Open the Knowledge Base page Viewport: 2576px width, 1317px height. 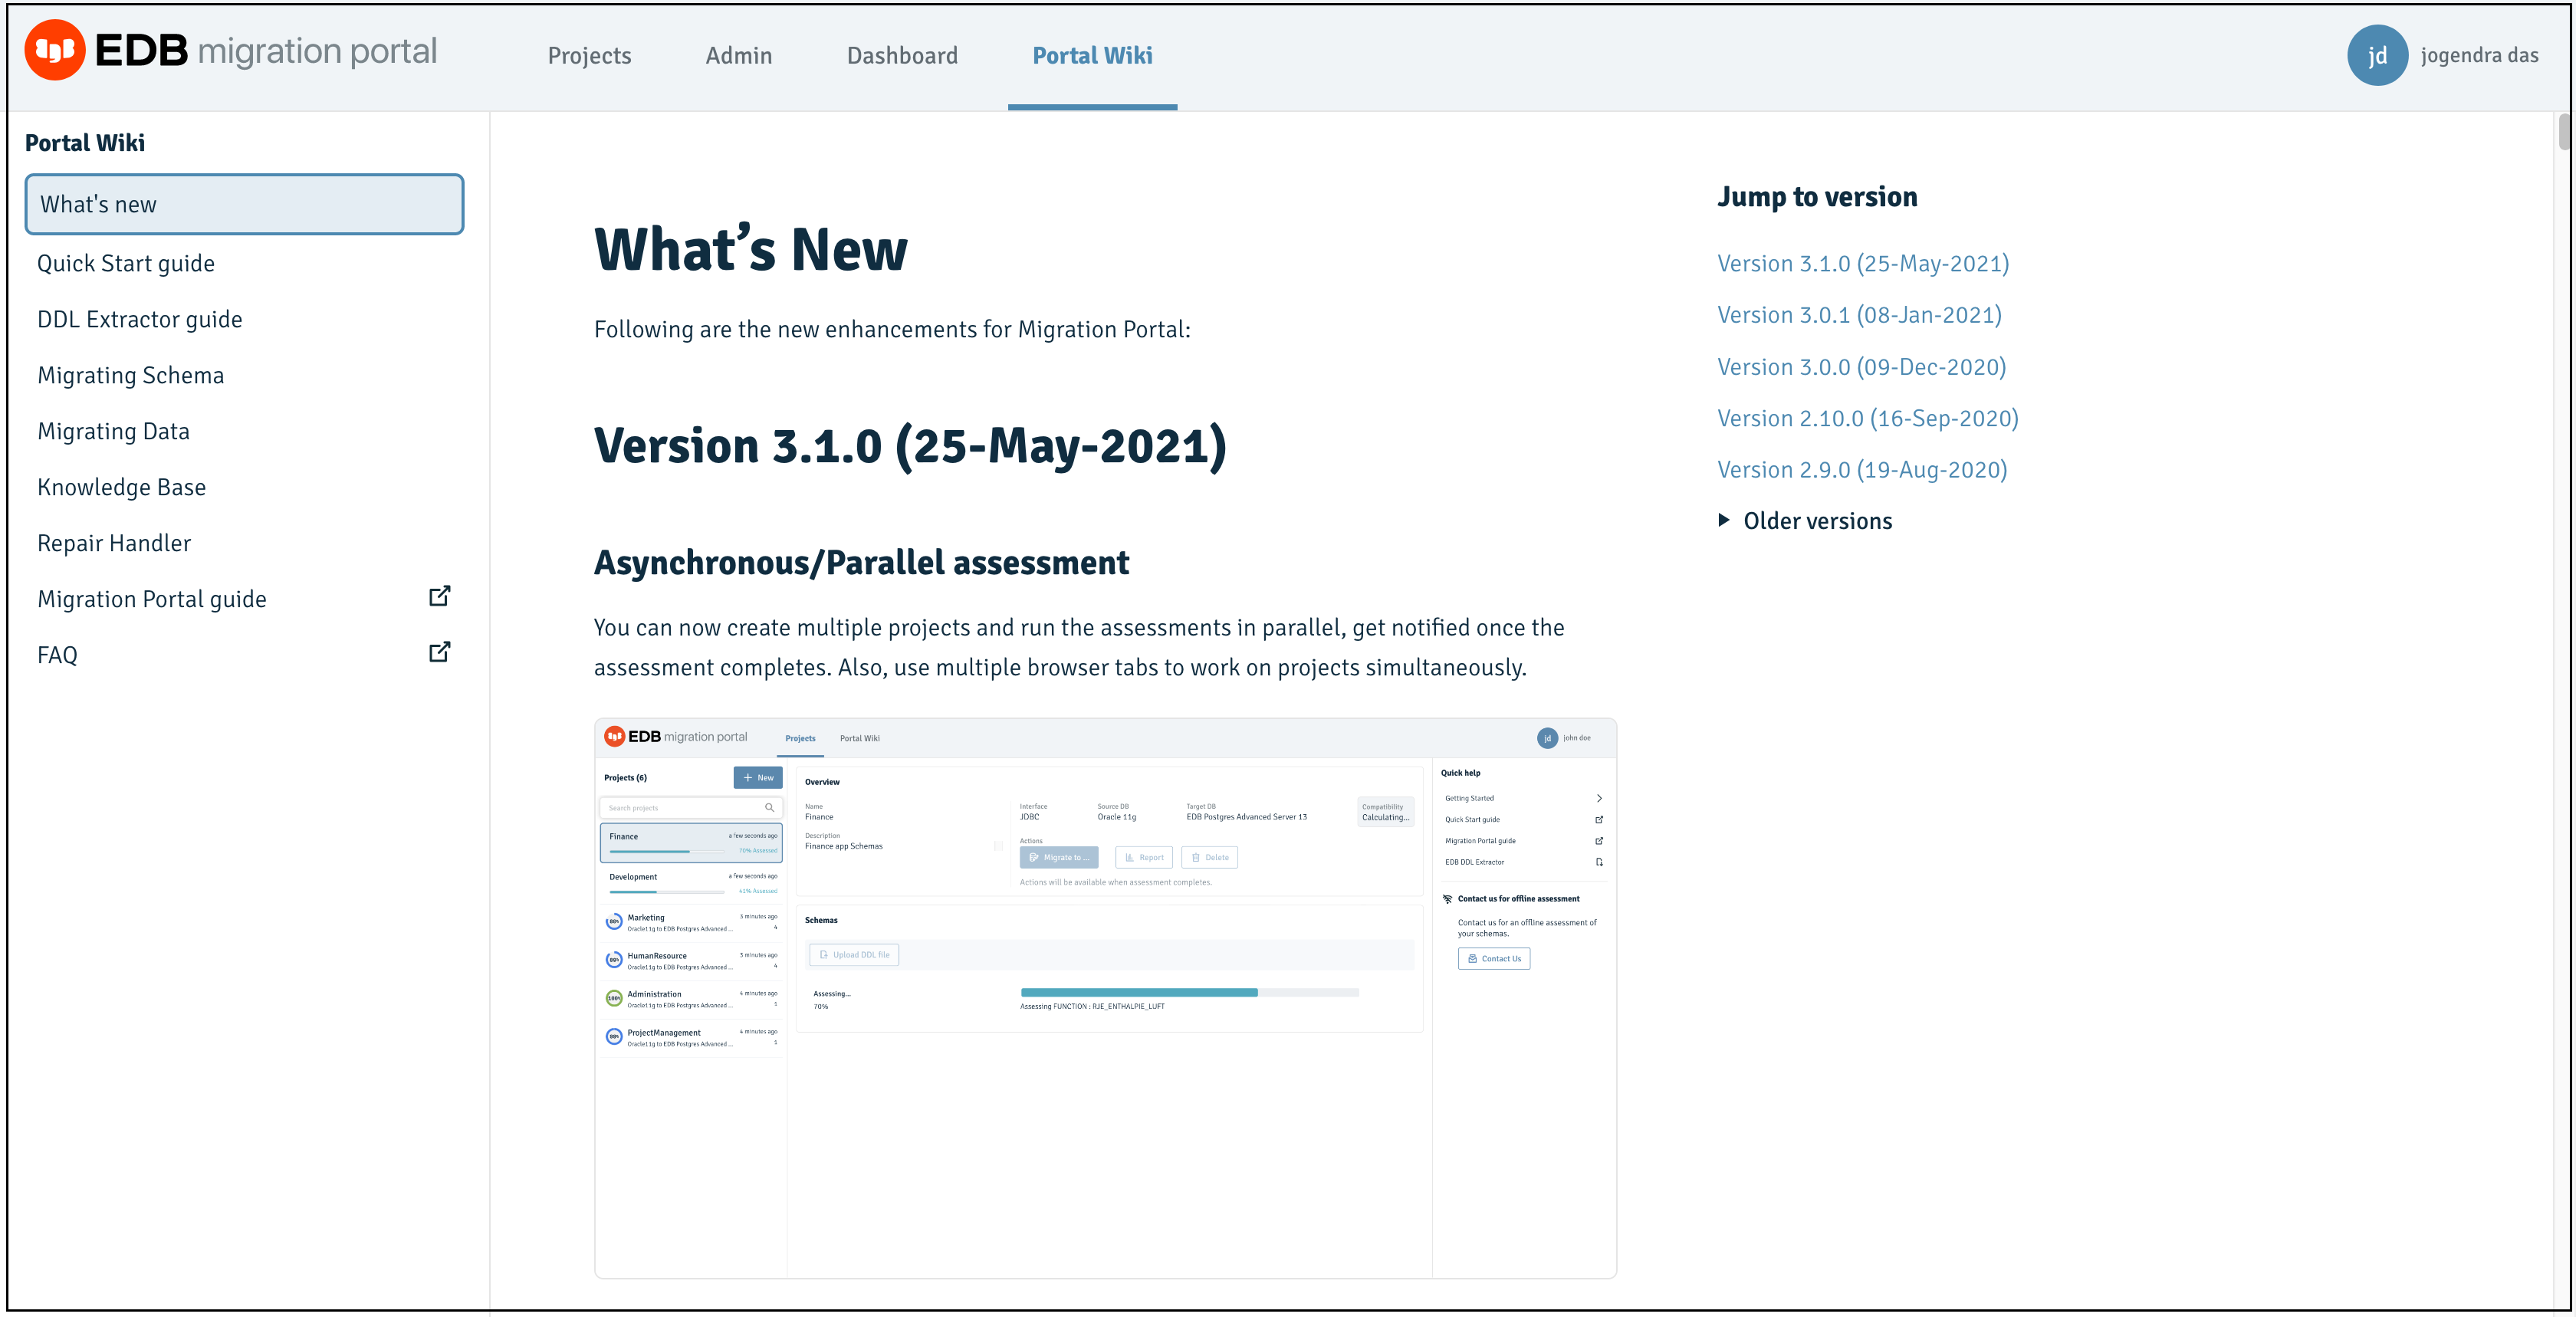122,487
